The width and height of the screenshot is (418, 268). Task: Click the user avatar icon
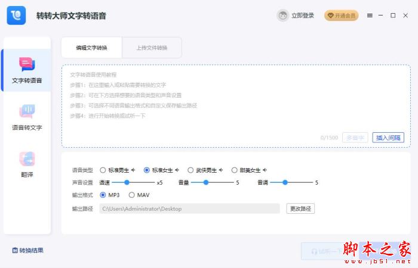[282, 15]
